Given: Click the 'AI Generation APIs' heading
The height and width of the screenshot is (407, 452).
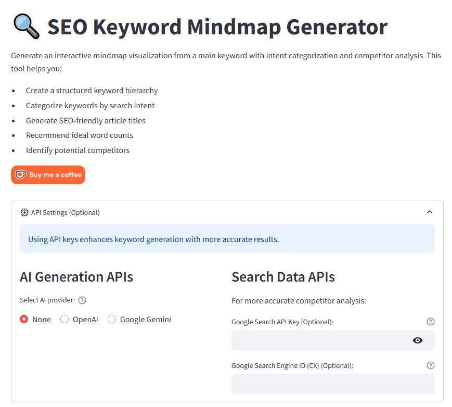Looking at the screenshot, I should 76,276.
